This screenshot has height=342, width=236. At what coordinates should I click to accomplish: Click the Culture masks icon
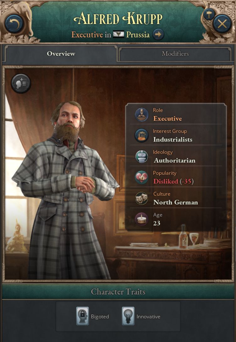[x=141, y=198]
